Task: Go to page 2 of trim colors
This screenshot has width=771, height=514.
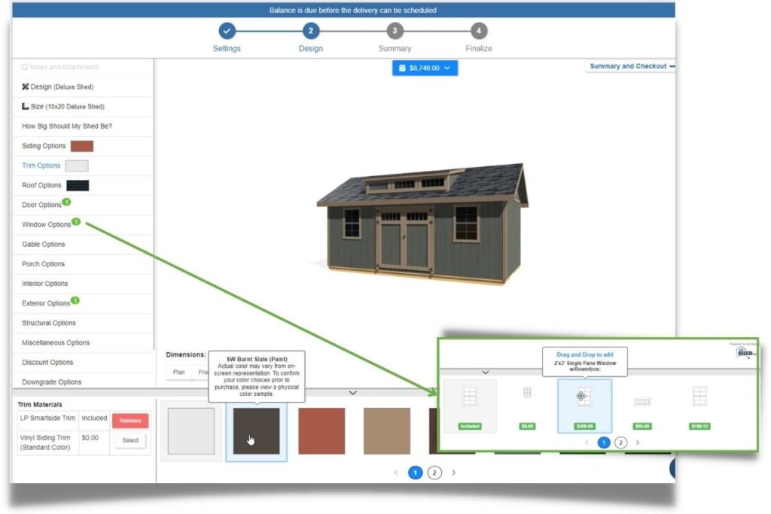Action: [x=434, y=473]
